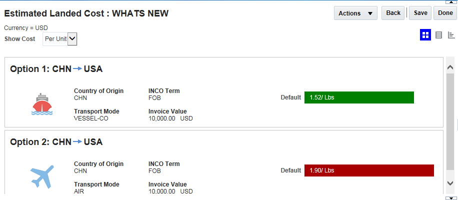Image resolution: width=458 pixels, height=200 pixels.
Task: Click the arrow in Option 1 heading
Action: tap(77, 68)
